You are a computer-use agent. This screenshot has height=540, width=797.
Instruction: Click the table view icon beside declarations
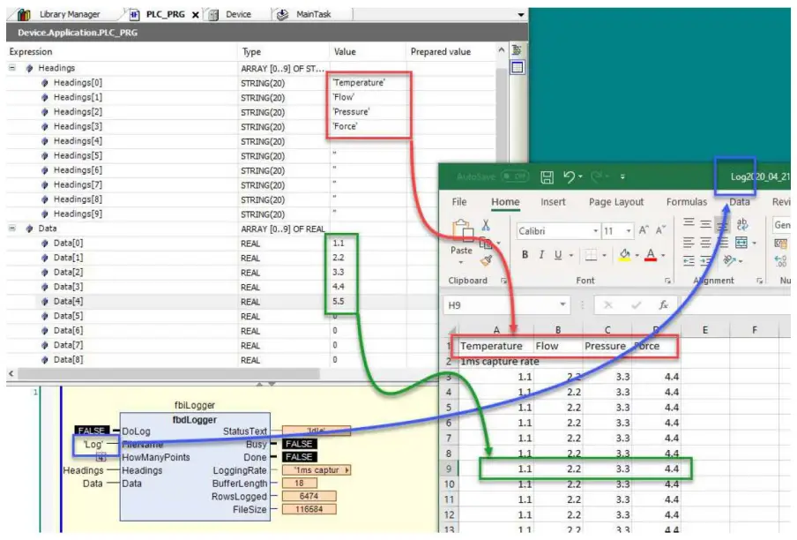(x=518, y=67)
